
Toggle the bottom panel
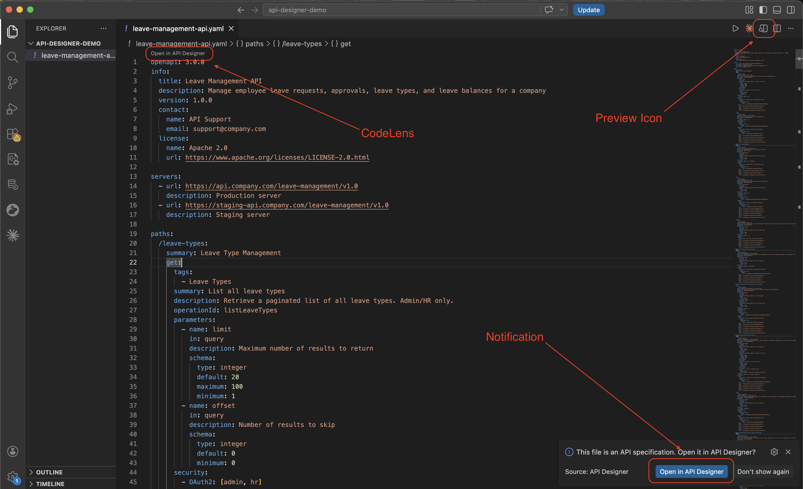pyautogui.click(x=777, y=10)
